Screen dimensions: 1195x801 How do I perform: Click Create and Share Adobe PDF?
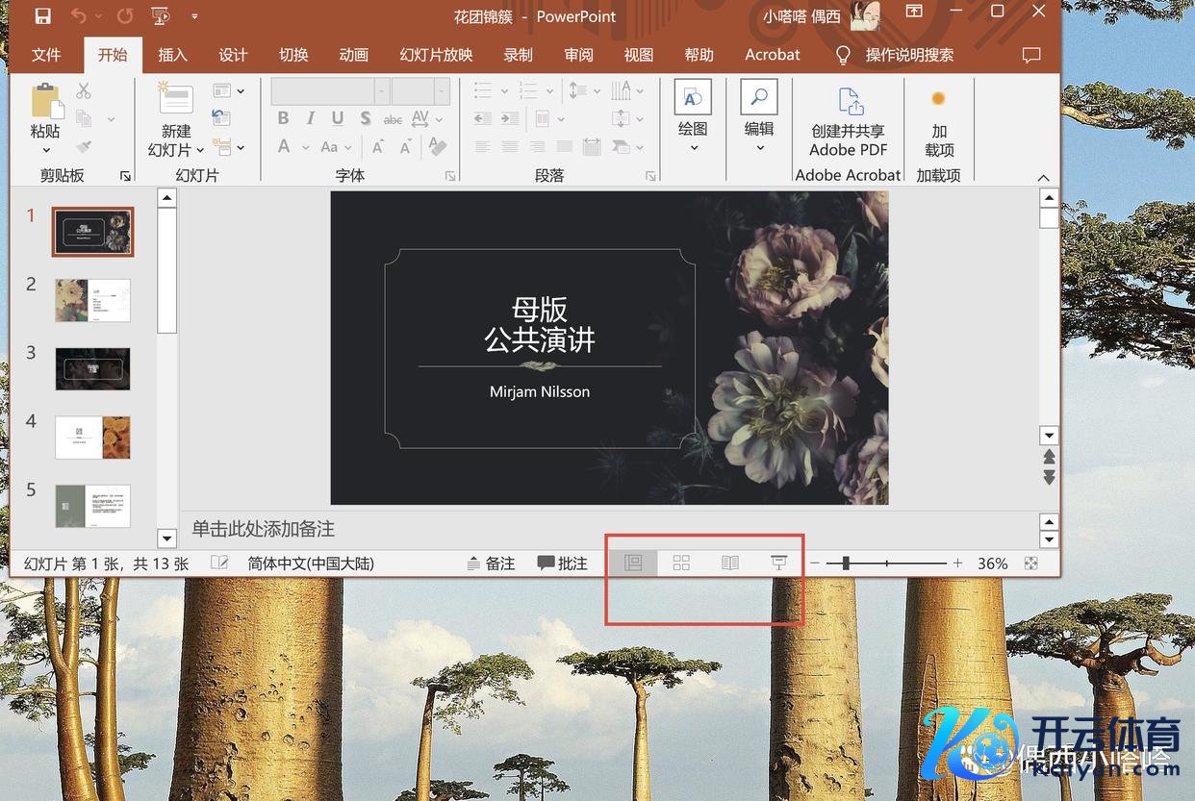848,121
